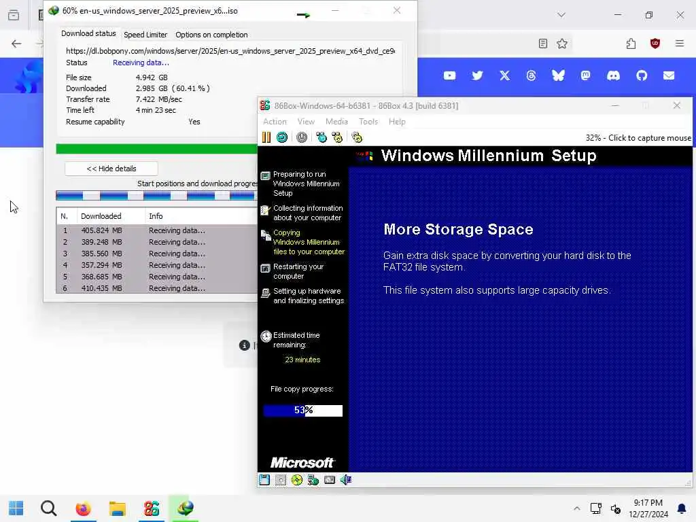Send Ctrl+Alt+Del from the 86Box toolbar
Viewport: 696px width, 522px height.
click(321, 137)
